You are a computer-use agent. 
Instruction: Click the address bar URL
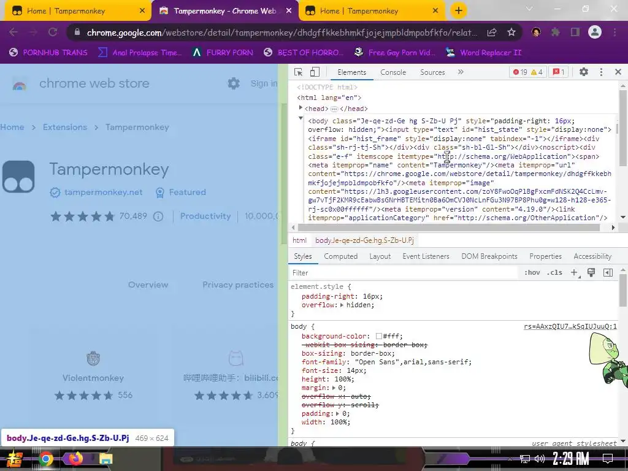click(x=282, y=33)
